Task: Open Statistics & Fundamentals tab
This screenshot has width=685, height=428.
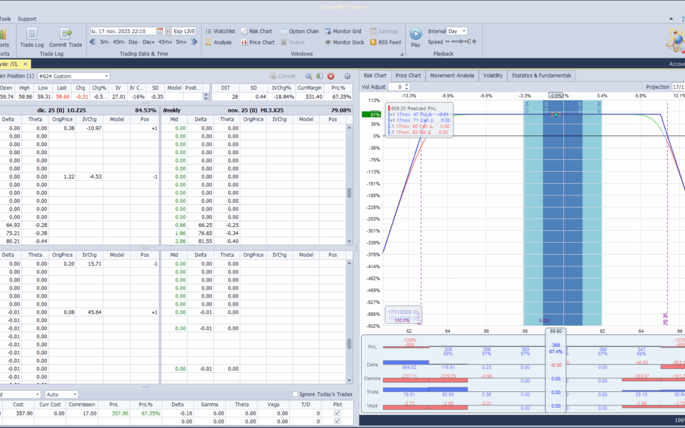Action: coord(541,75)
